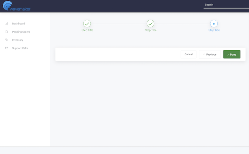Go to the Support Calls menu item
Image resolution: width=249 pixels, height=154 pixels.
pos(20,48)
